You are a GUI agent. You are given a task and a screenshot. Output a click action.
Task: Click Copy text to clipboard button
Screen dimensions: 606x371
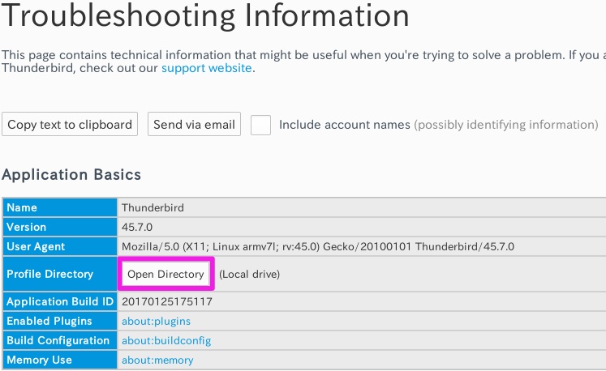coord(70,124)
